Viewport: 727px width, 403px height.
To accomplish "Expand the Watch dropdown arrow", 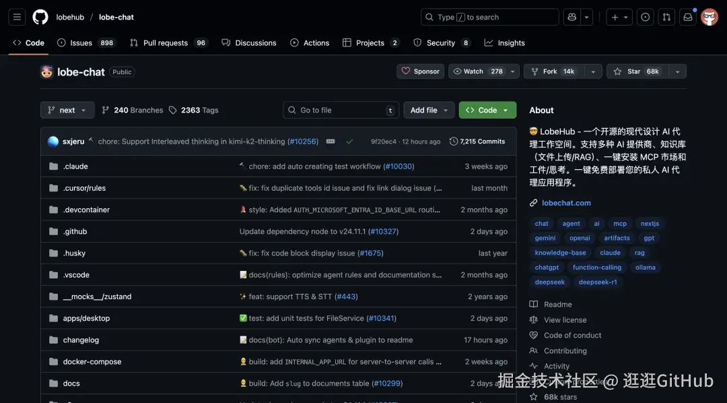I will [512, 71].
